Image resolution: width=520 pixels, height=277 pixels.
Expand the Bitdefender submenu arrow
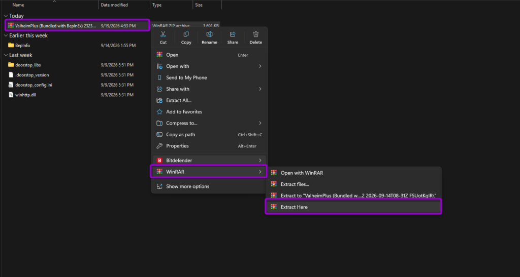tap(260, 161)
